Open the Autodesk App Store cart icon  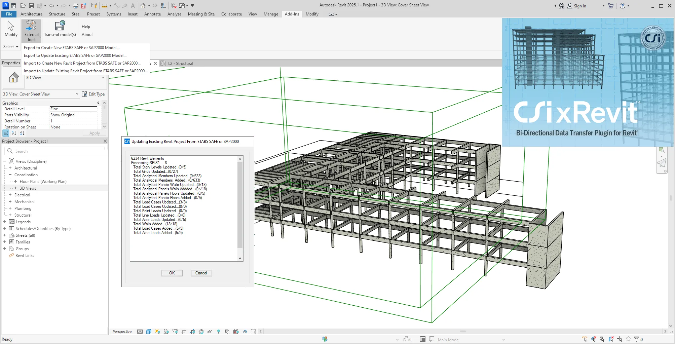click(611, 6)
